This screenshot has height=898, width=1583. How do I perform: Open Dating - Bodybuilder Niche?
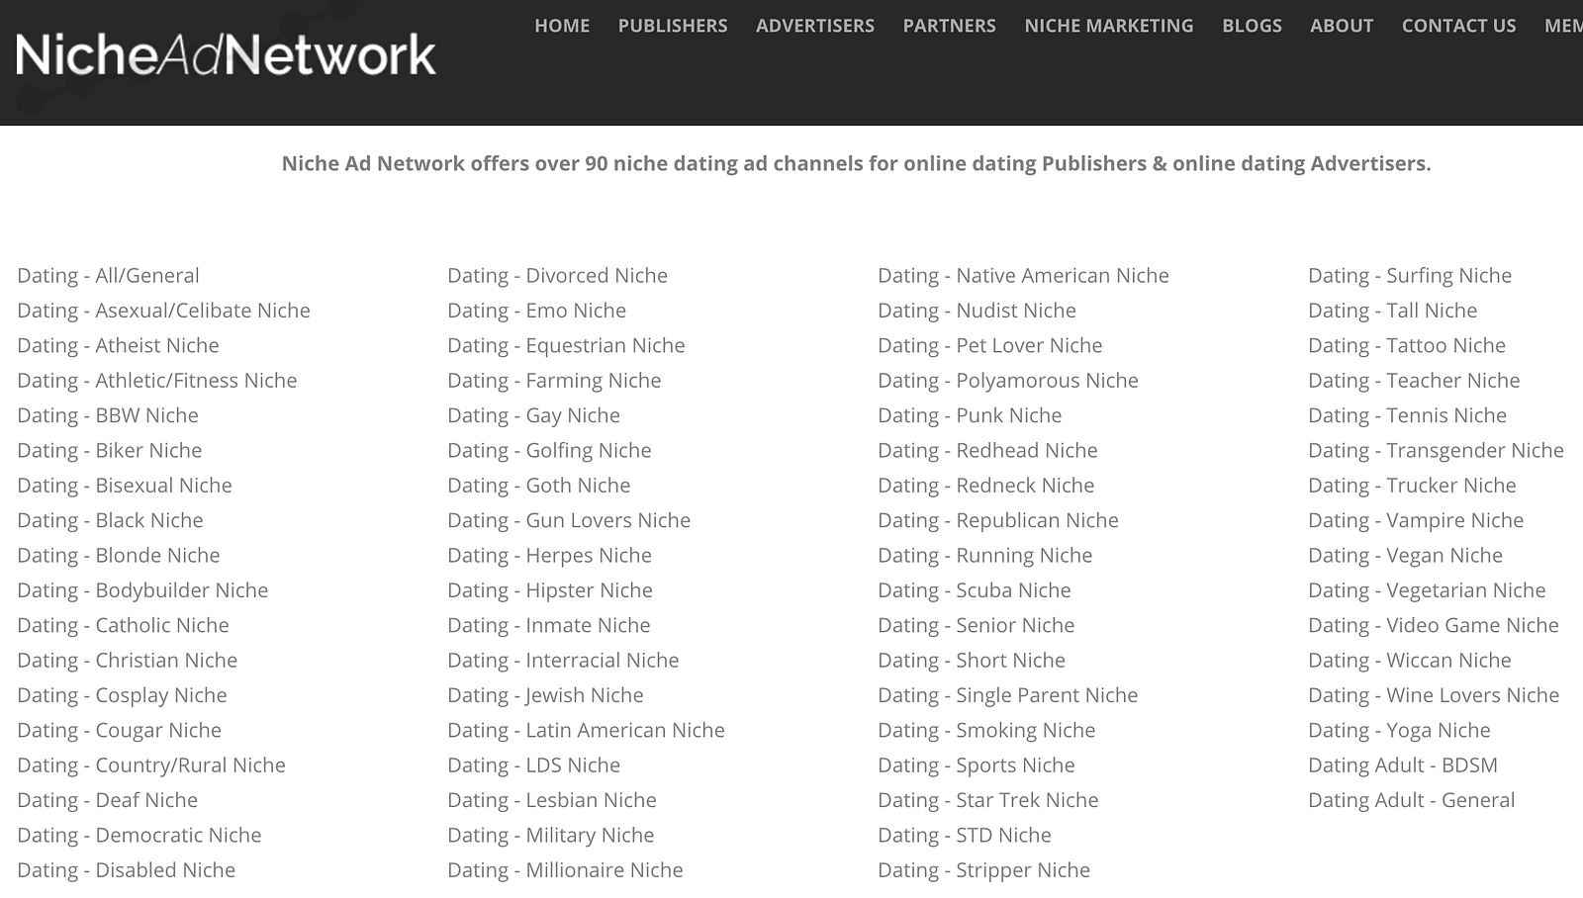click(x=142, y=590)
